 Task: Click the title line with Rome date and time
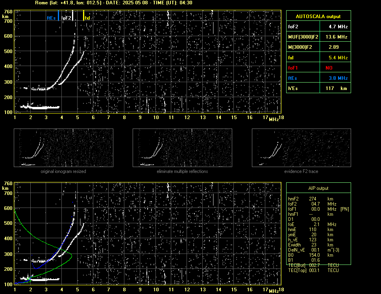[x=114, y=3]
